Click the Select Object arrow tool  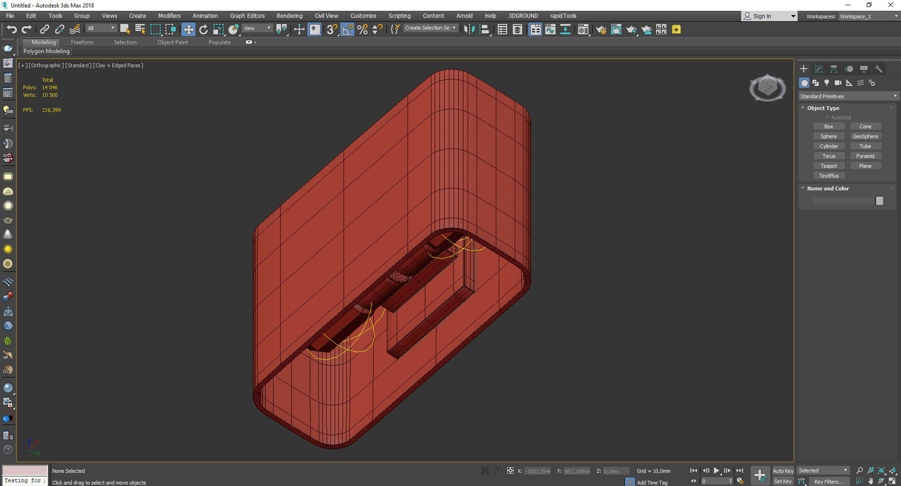(125, 30)
